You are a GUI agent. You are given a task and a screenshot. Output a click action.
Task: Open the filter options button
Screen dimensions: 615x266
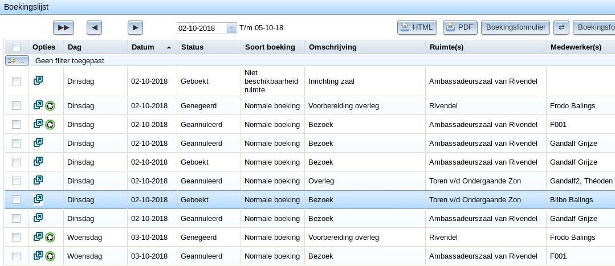pos(17,61)
